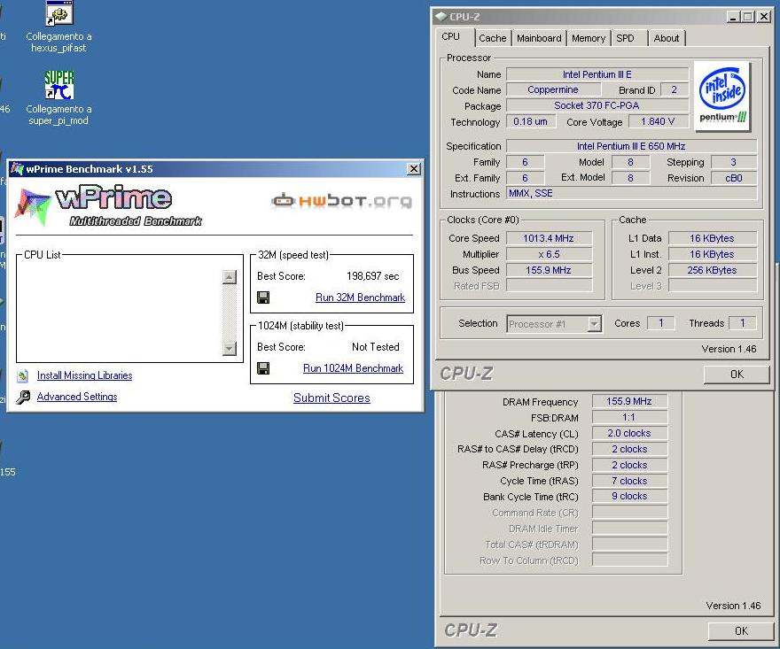Click the Name field 'Intel Pentium III E'
780x649 pixels.
[597, 74]
